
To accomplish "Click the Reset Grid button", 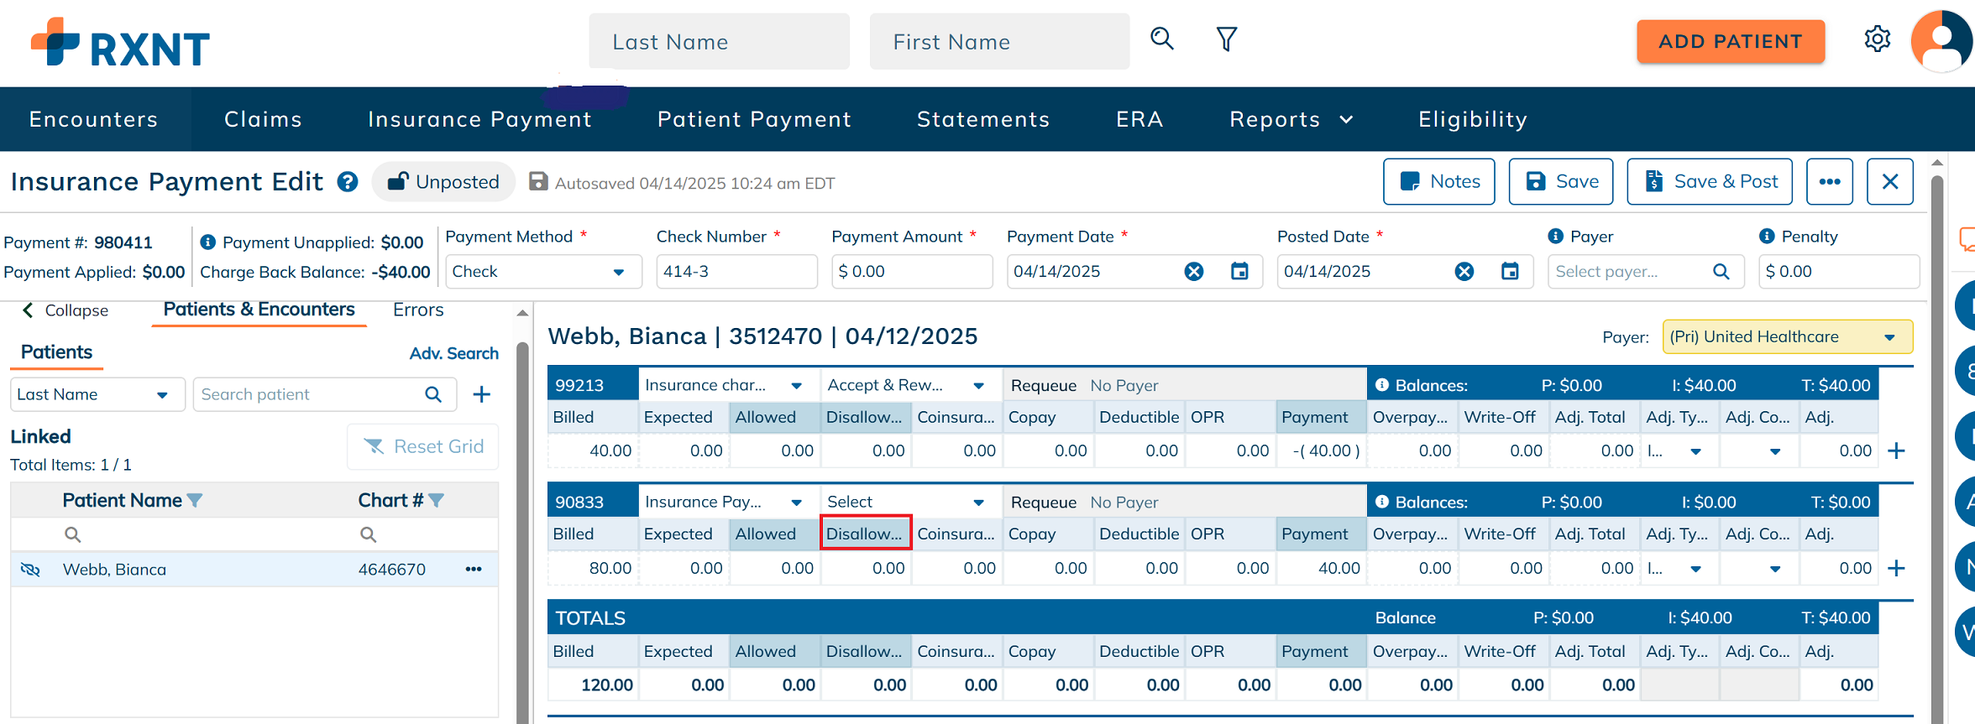I will [x=422, y=446].
